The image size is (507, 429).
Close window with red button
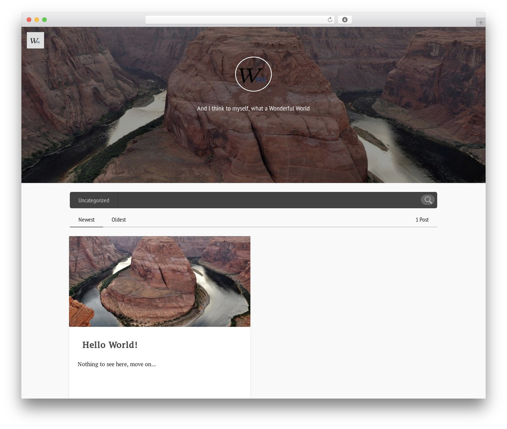tap(29, 20)
